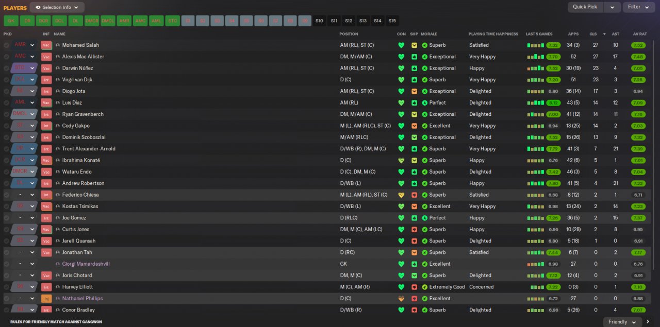Click the condition heart for Nathaniel Phillips
This screenshot has height=327, width=660.
click(401, 299)
